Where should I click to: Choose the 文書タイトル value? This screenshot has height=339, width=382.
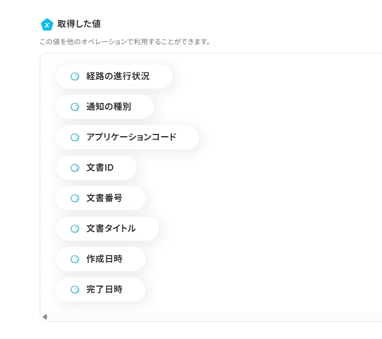point(111,229)
